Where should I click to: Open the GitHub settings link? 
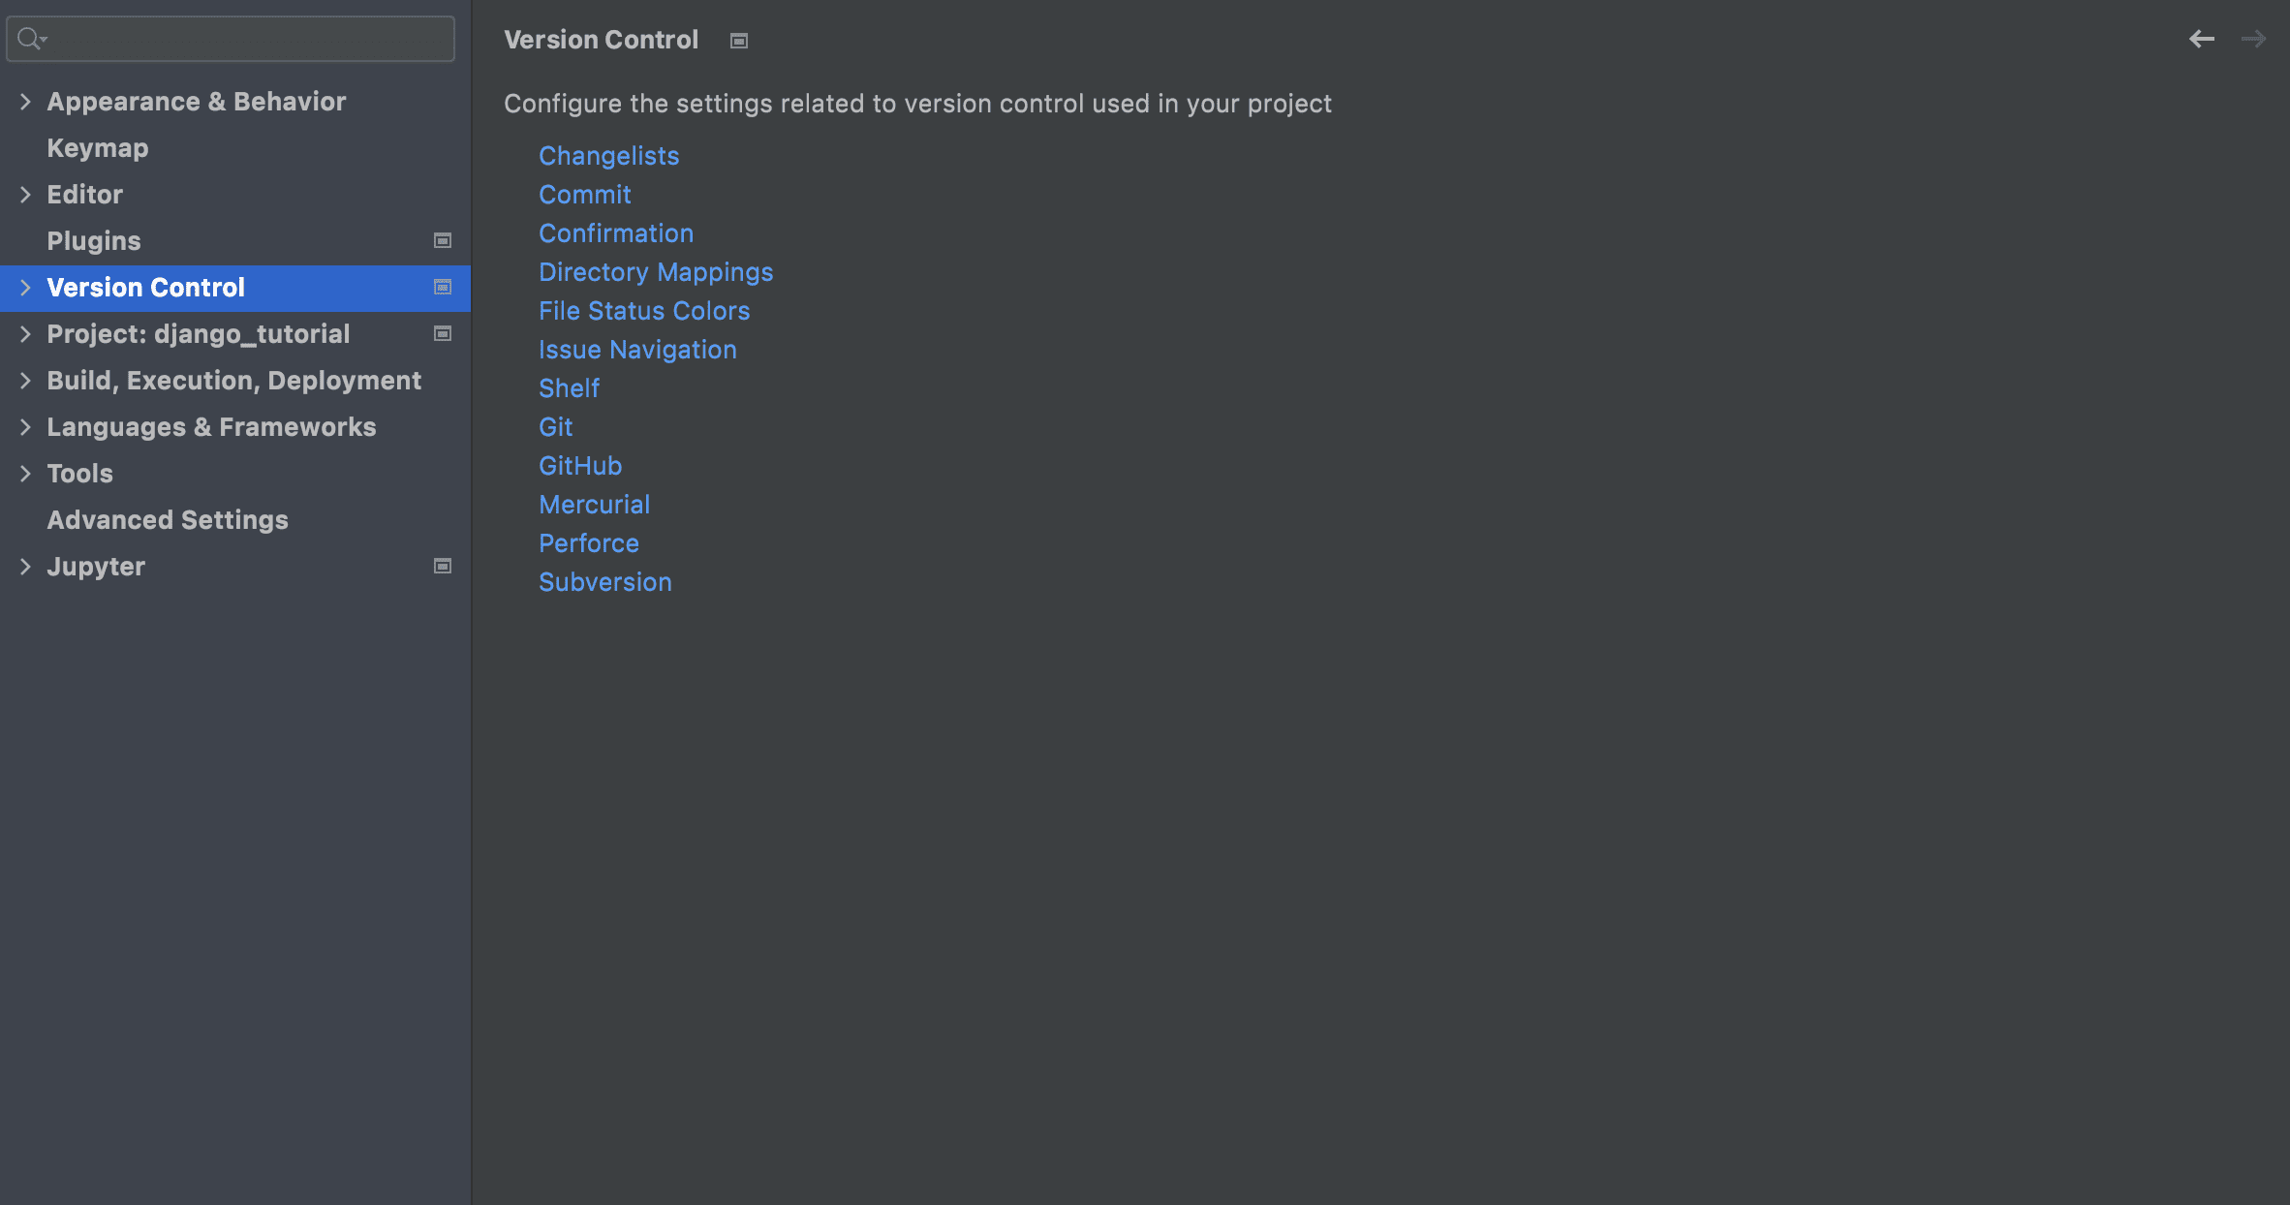(580, 466)
